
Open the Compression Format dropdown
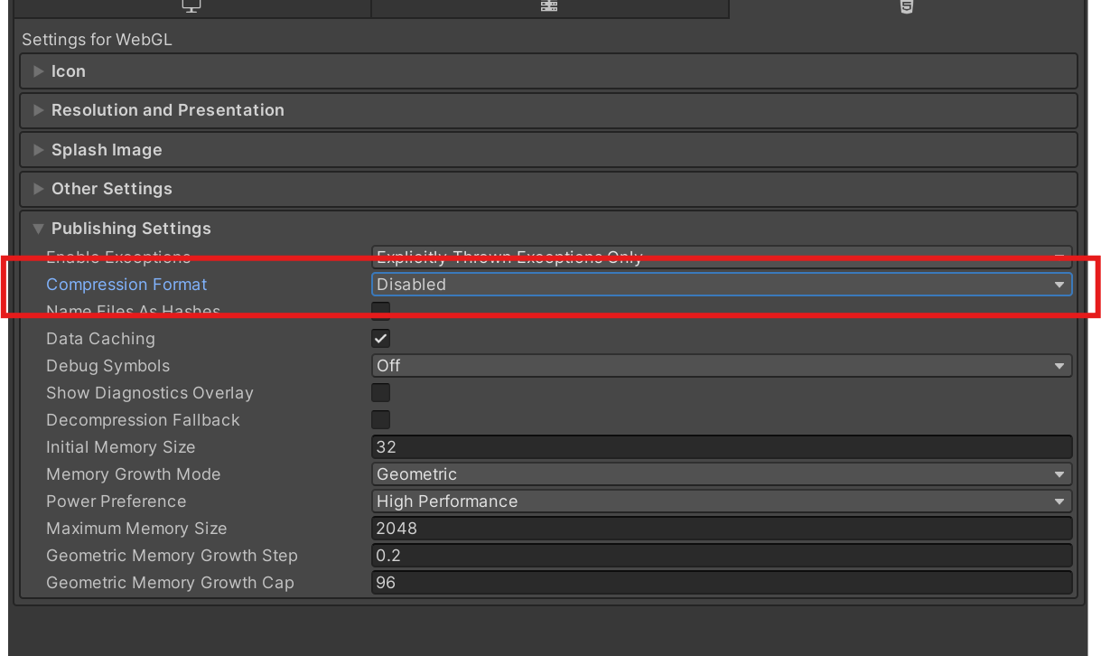pos(721,284)
